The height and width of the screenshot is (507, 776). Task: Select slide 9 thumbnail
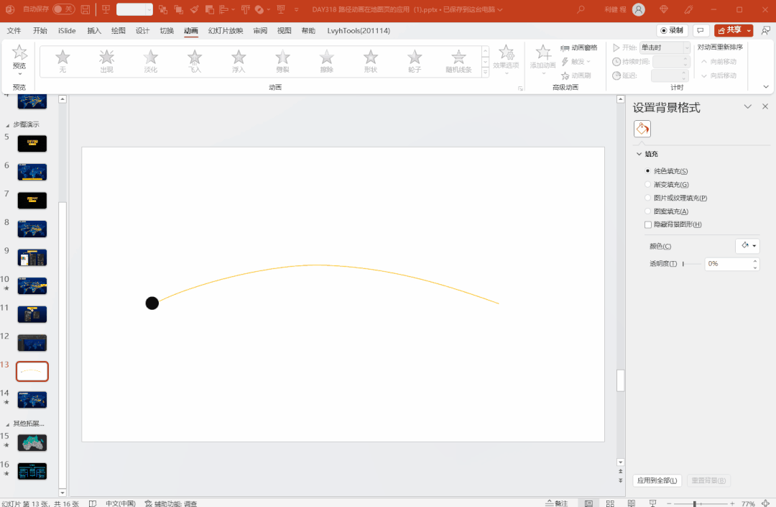(32, 257)
